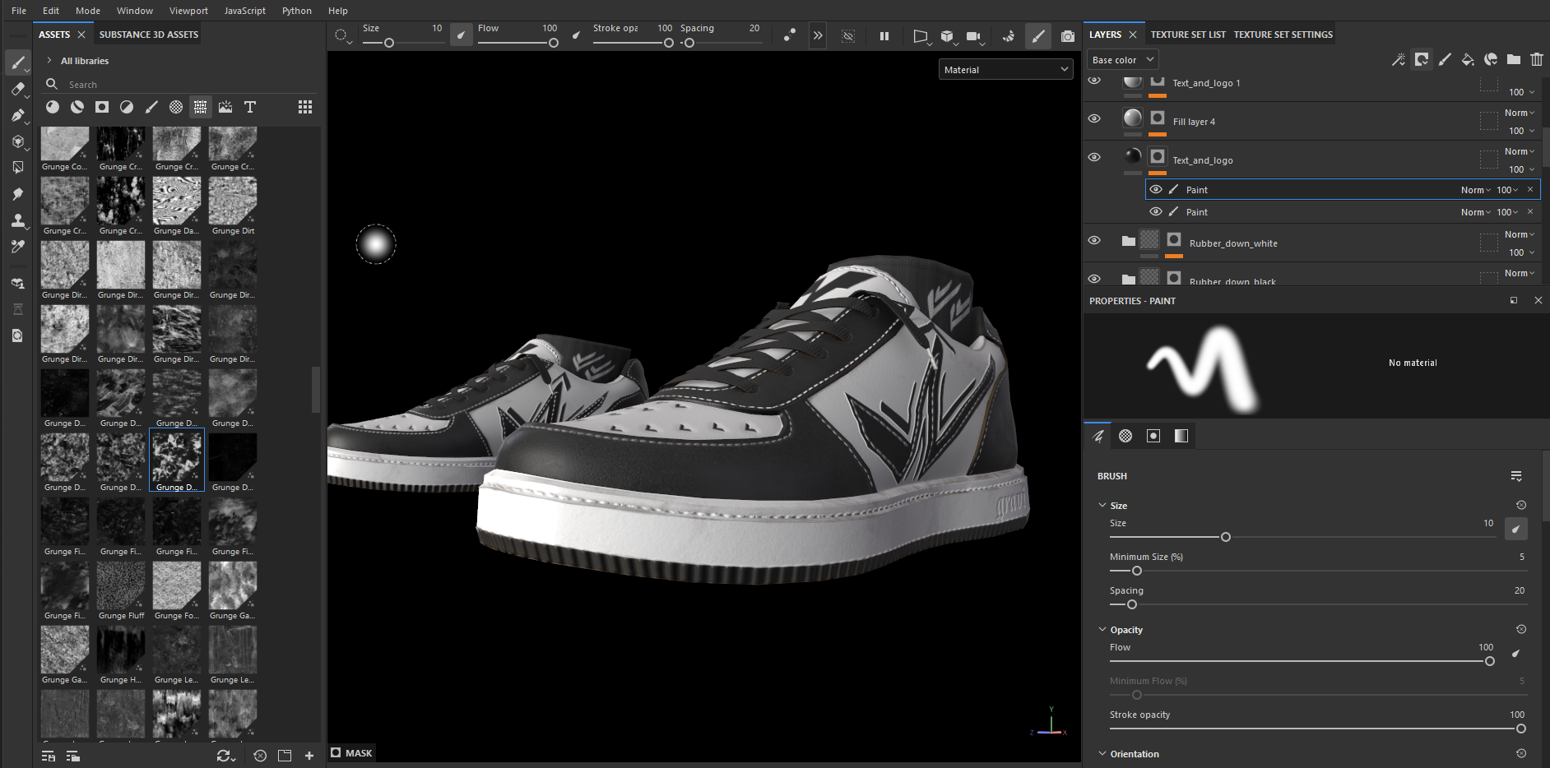Toggle visibility of Rubber_down_white folder

tap(1094, 240)
